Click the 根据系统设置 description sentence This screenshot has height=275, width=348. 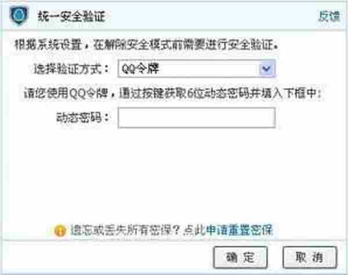coord(147,45)
